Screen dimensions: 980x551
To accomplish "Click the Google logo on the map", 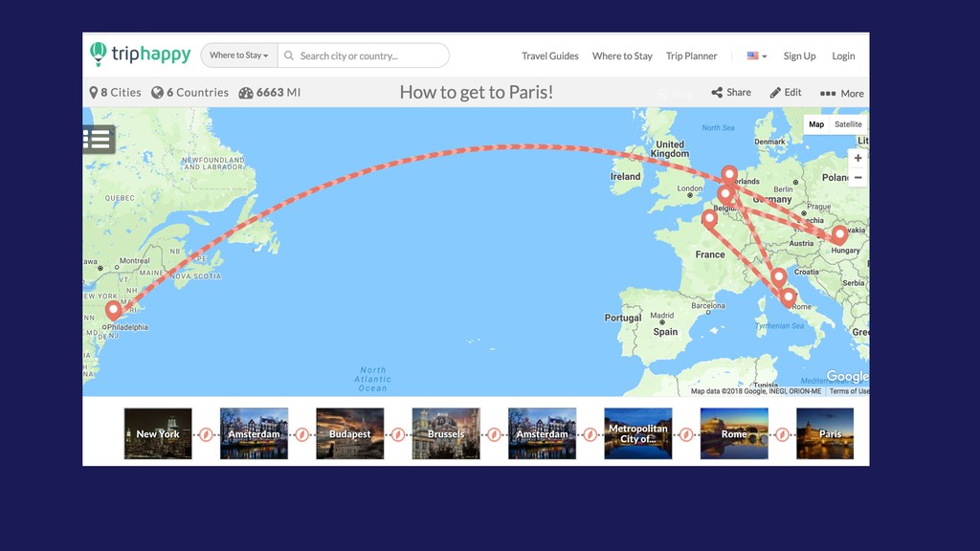I will point(848,376).
